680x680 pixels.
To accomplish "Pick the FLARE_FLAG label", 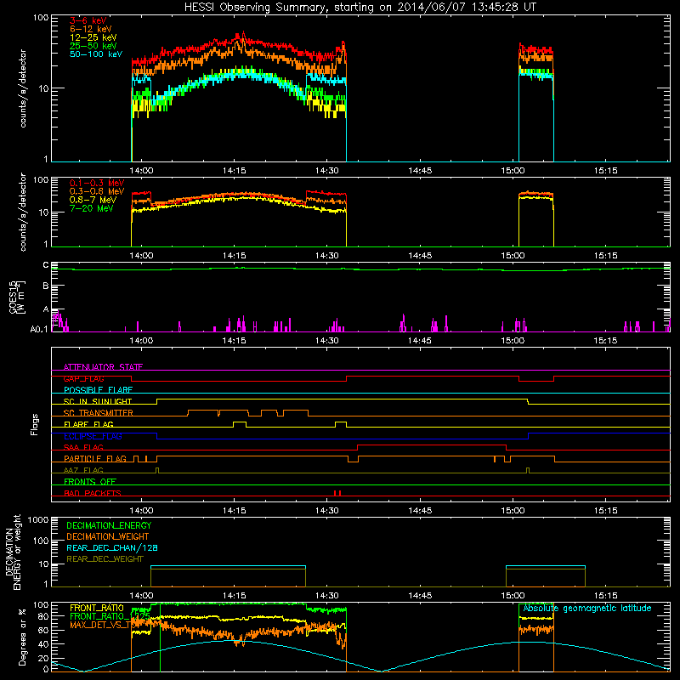I will [x=88, y=424].
